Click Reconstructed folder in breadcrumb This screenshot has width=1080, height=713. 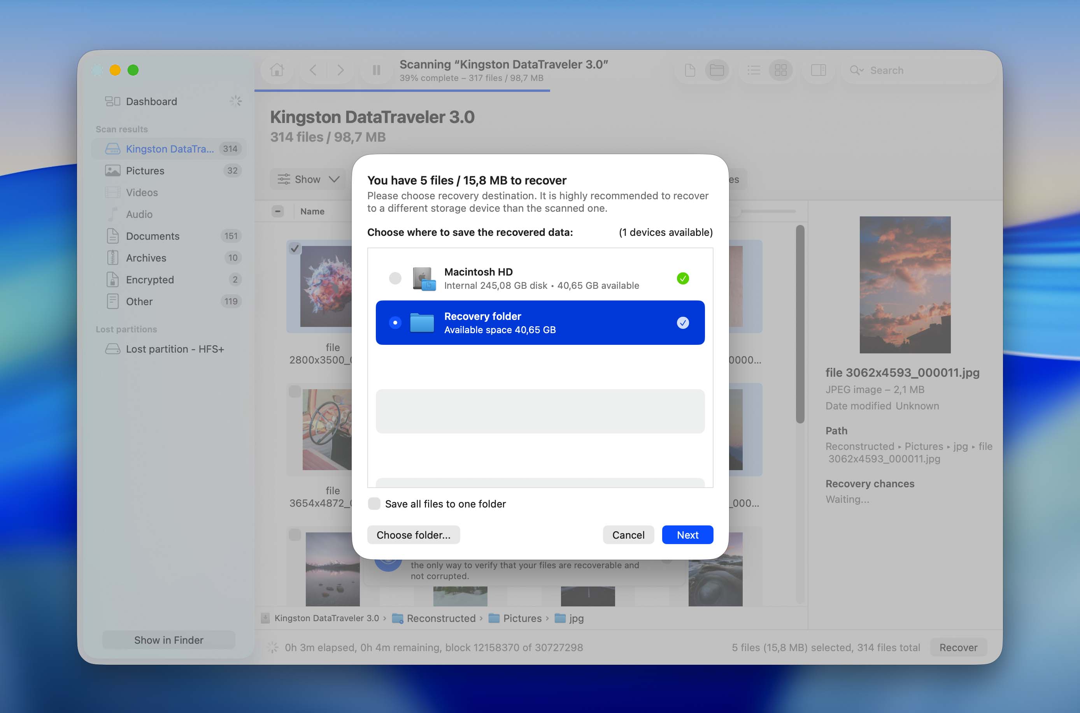point(434,618)
